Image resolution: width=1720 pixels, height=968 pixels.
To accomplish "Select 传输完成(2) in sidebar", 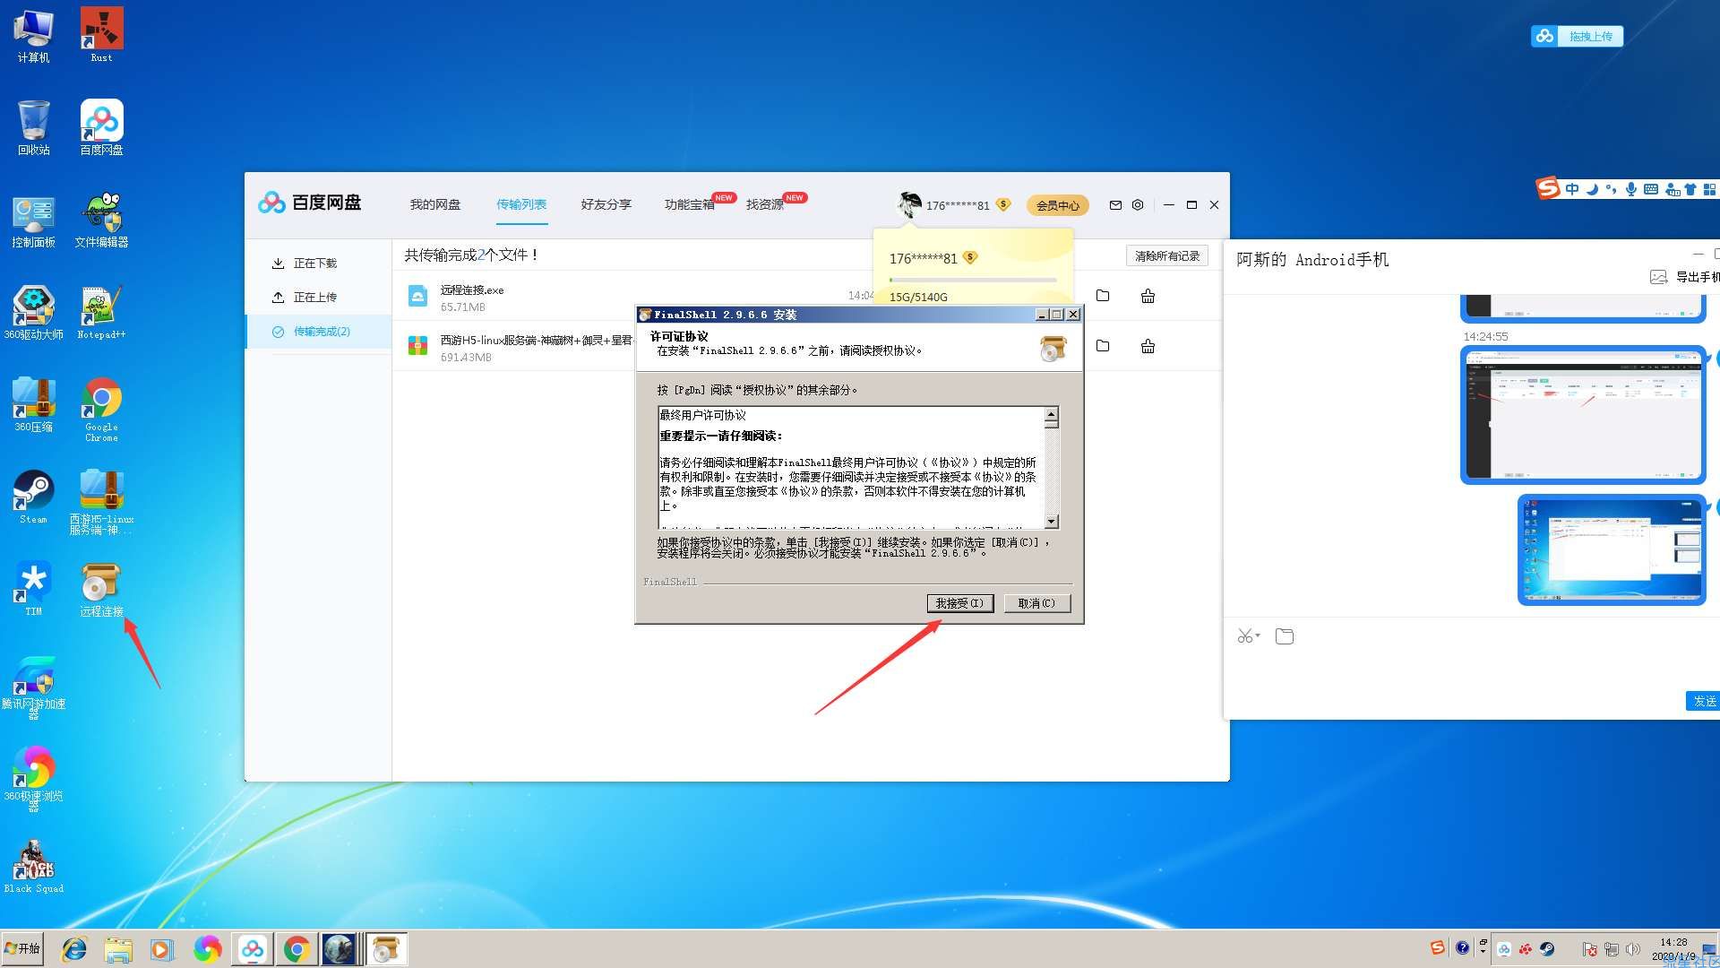I will click(x=319, y=332).
